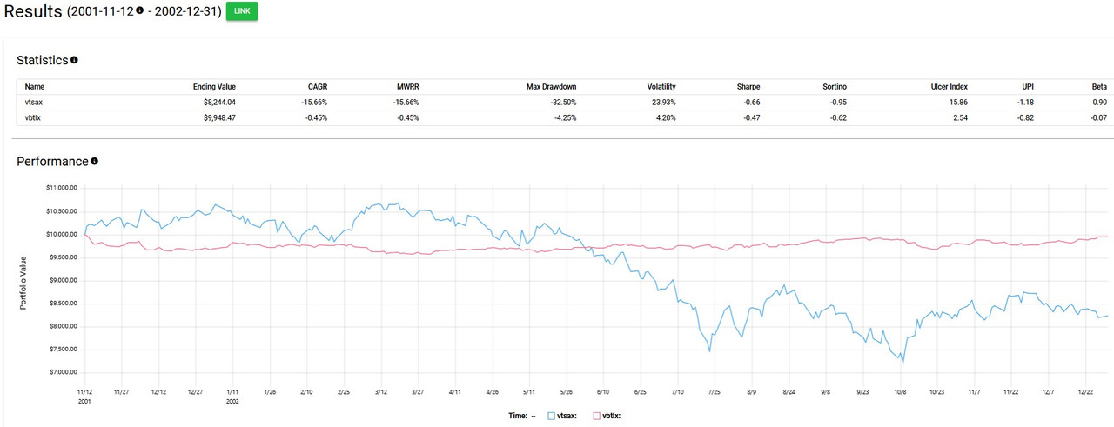Screen dimensions: 1114x427
Task: Sort by the Volatility column header
Action: click(661, 87)
